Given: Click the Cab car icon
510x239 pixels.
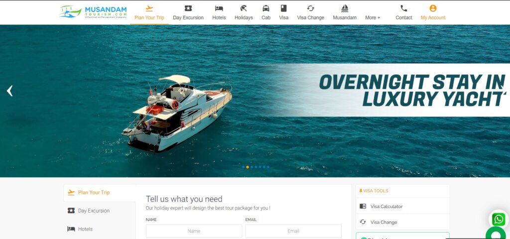Looking at the screenshot, I should tap(266, 8).
